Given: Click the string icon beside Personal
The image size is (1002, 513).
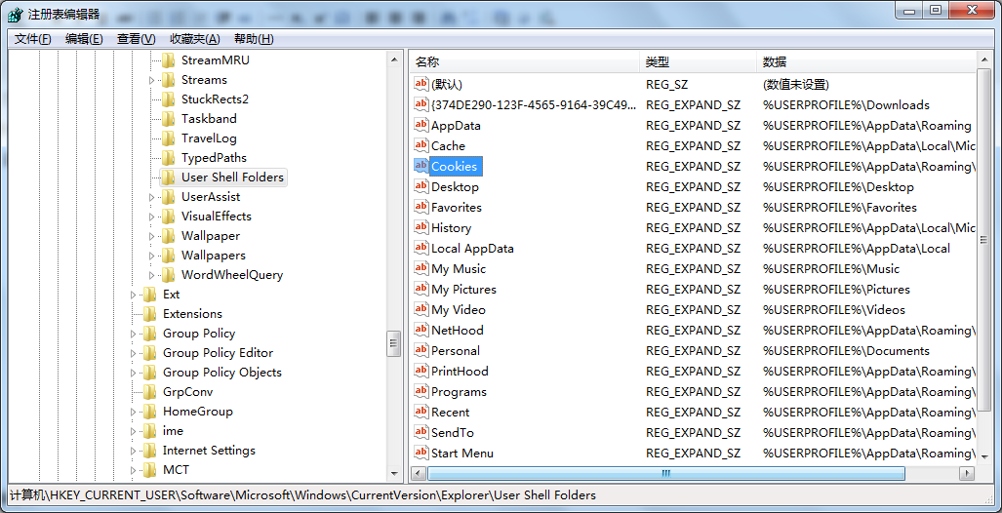Looking at the screenshot, I should click(x=421, y=350).
